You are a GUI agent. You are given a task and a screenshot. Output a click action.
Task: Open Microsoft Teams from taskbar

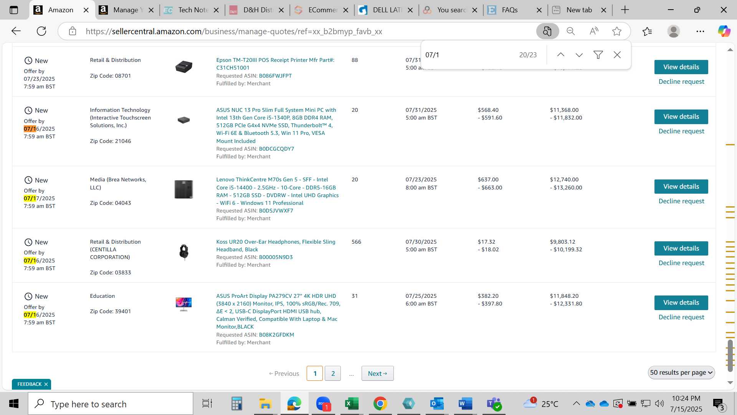point(494,404)
